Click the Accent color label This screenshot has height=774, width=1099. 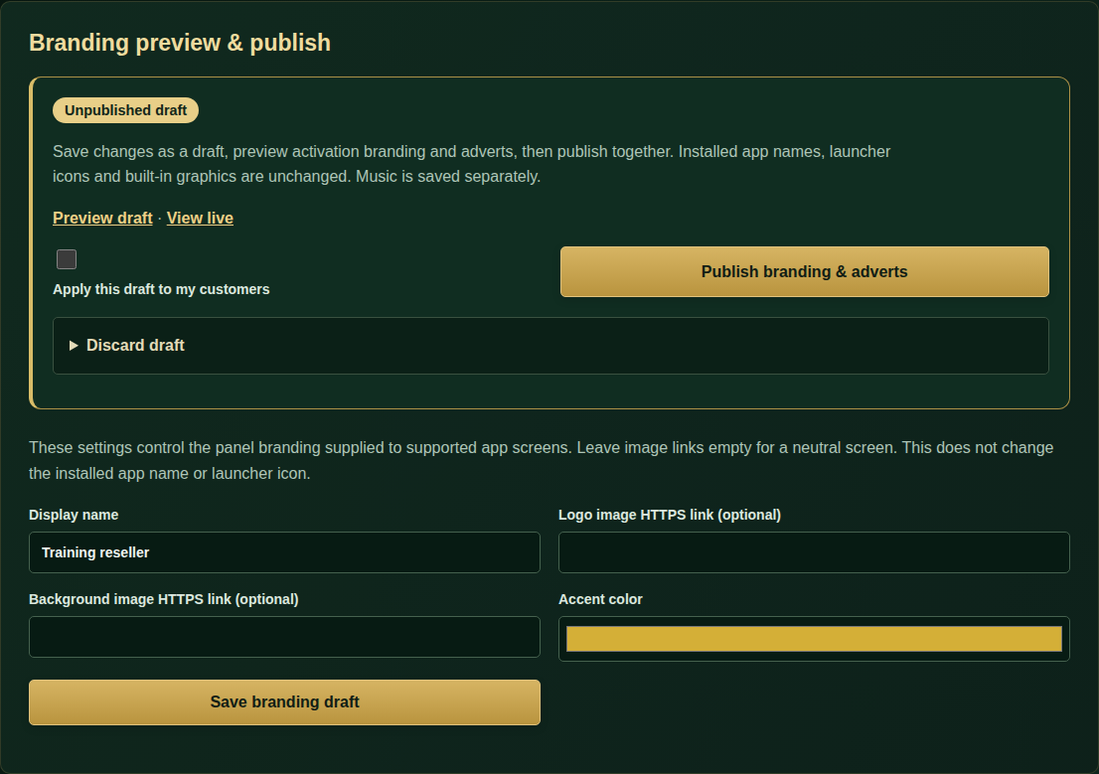click(x=600, y=599)
